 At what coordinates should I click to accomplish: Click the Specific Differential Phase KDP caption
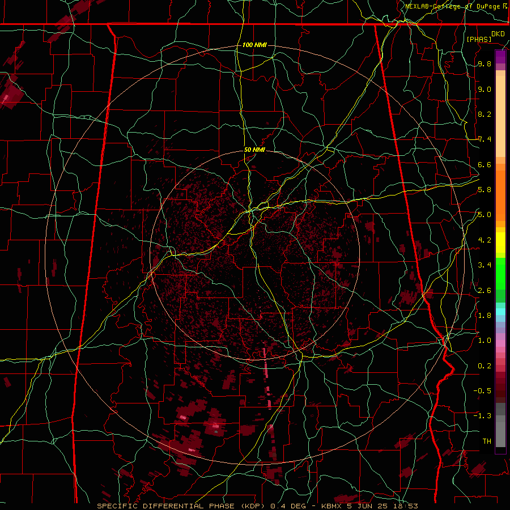(257, 506)
